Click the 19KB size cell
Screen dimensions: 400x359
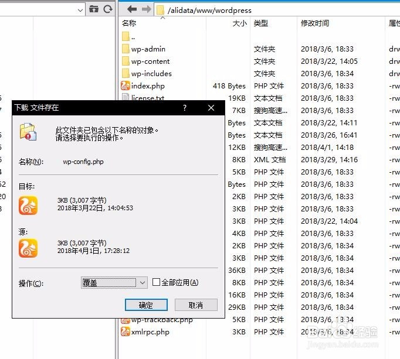[237, 98]
